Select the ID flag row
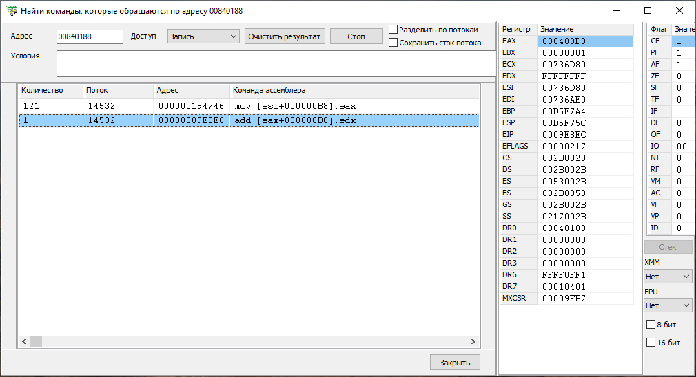 click(x=671, y=228)
